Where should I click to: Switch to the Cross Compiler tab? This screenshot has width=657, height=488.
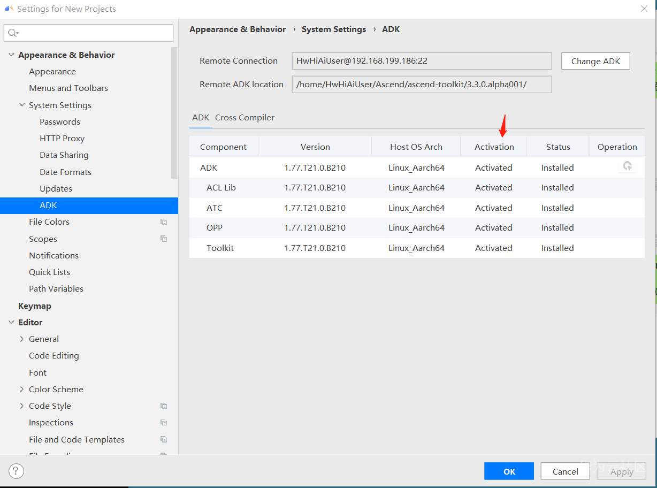pos(245,118)
